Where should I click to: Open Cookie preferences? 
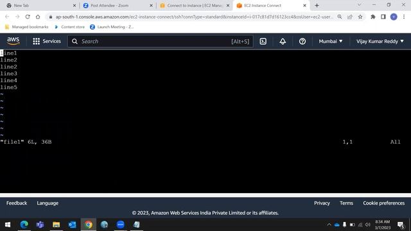point(384,203)
